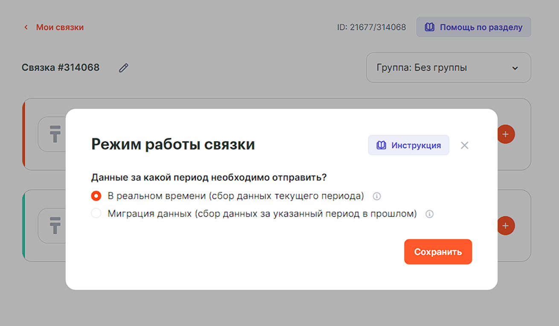The image size is (559, 326).
Task: Click the 'Связка #314068' title
Action: click(x=61, y=67)
